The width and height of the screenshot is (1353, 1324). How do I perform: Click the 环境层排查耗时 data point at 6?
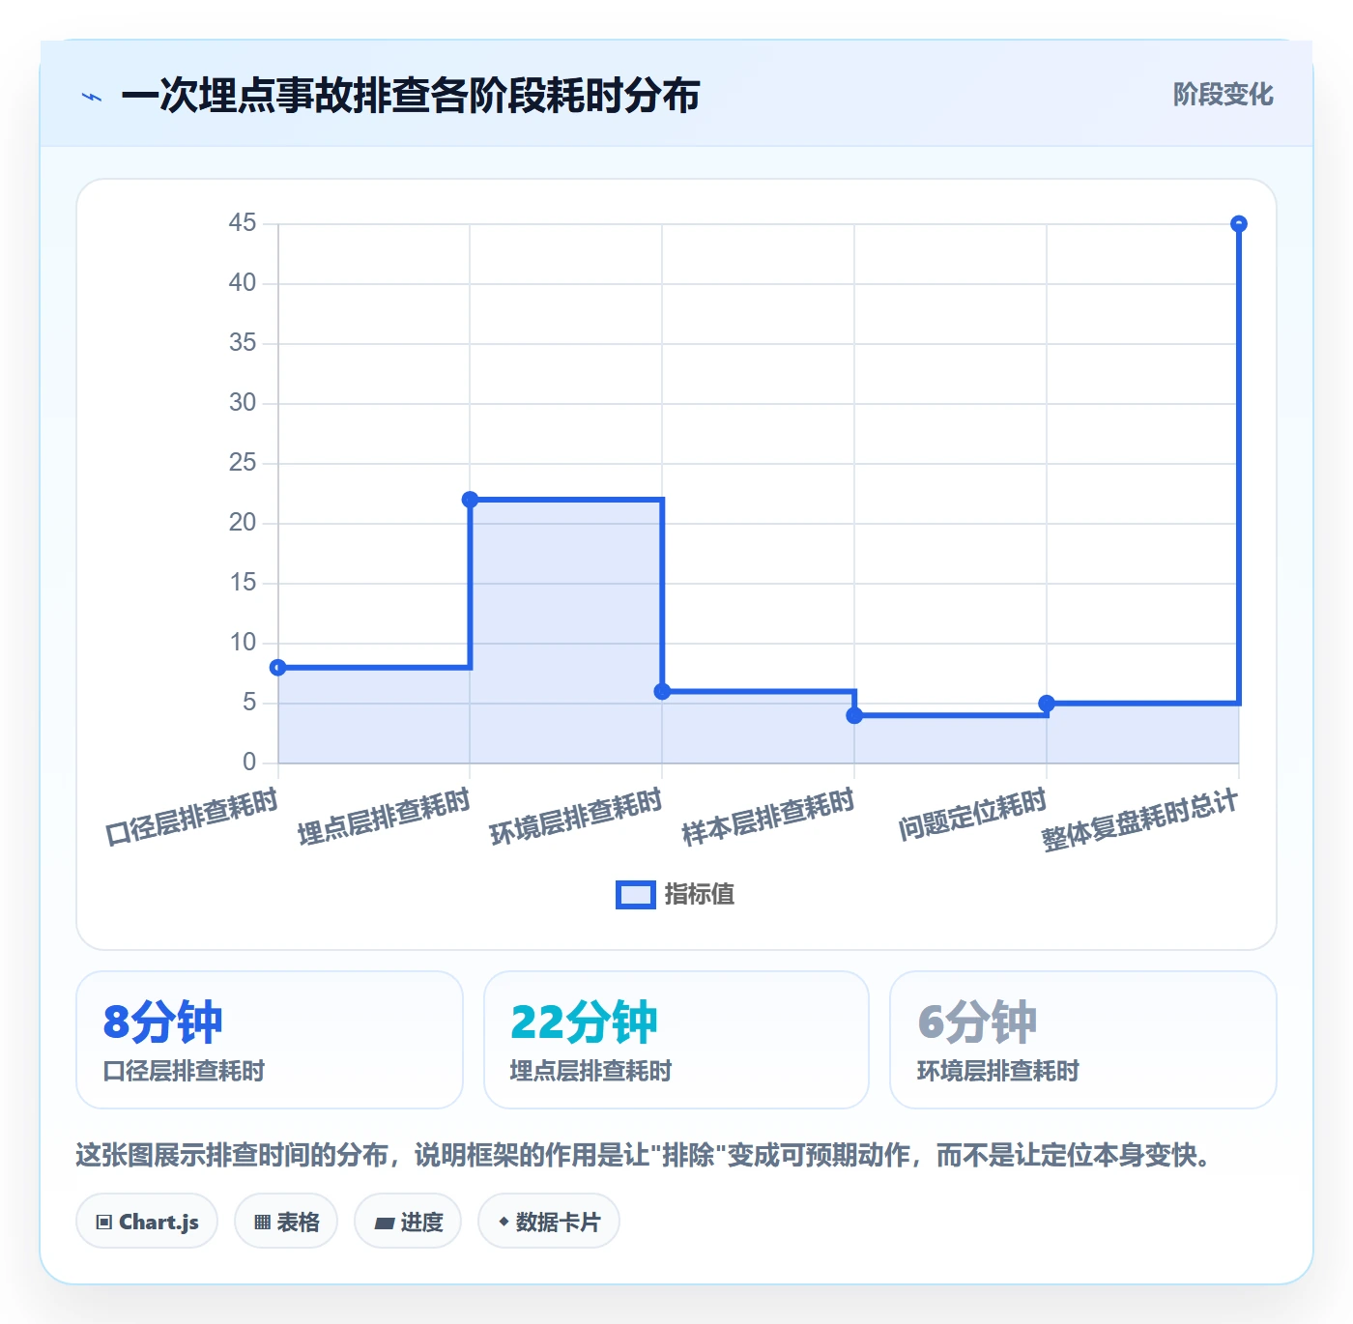[662, 692]
